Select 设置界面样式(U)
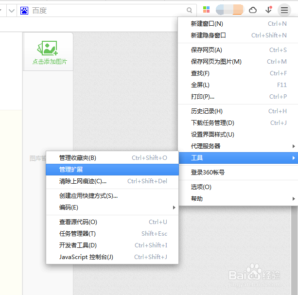298x295 pixels. [238, 135]
